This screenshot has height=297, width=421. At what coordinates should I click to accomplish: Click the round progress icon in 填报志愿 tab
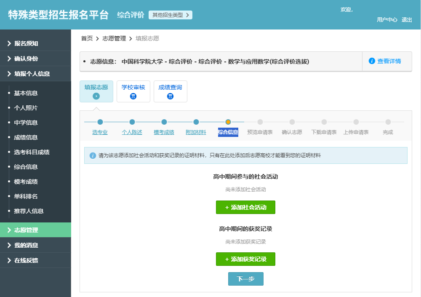[x=96, y=96]
